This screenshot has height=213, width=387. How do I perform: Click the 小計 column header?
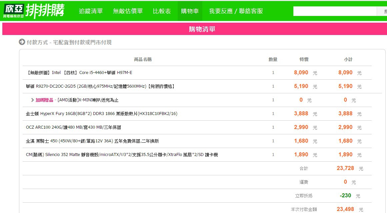[348, 59]
